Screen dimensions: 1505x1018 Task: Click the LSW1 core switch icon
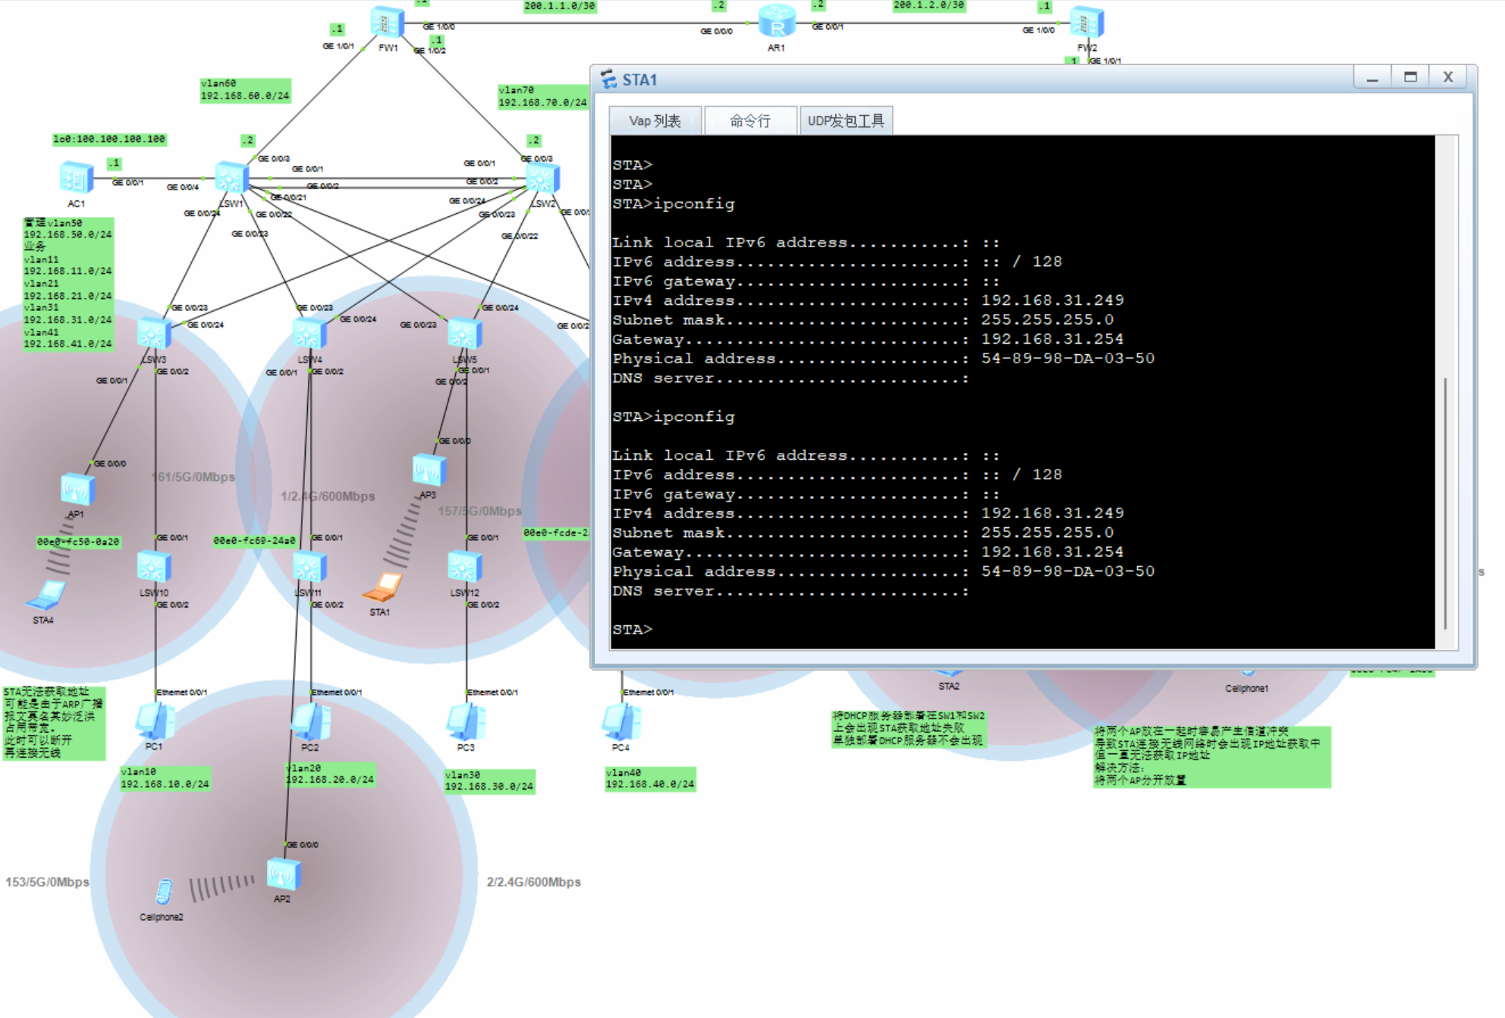(231, 178)
